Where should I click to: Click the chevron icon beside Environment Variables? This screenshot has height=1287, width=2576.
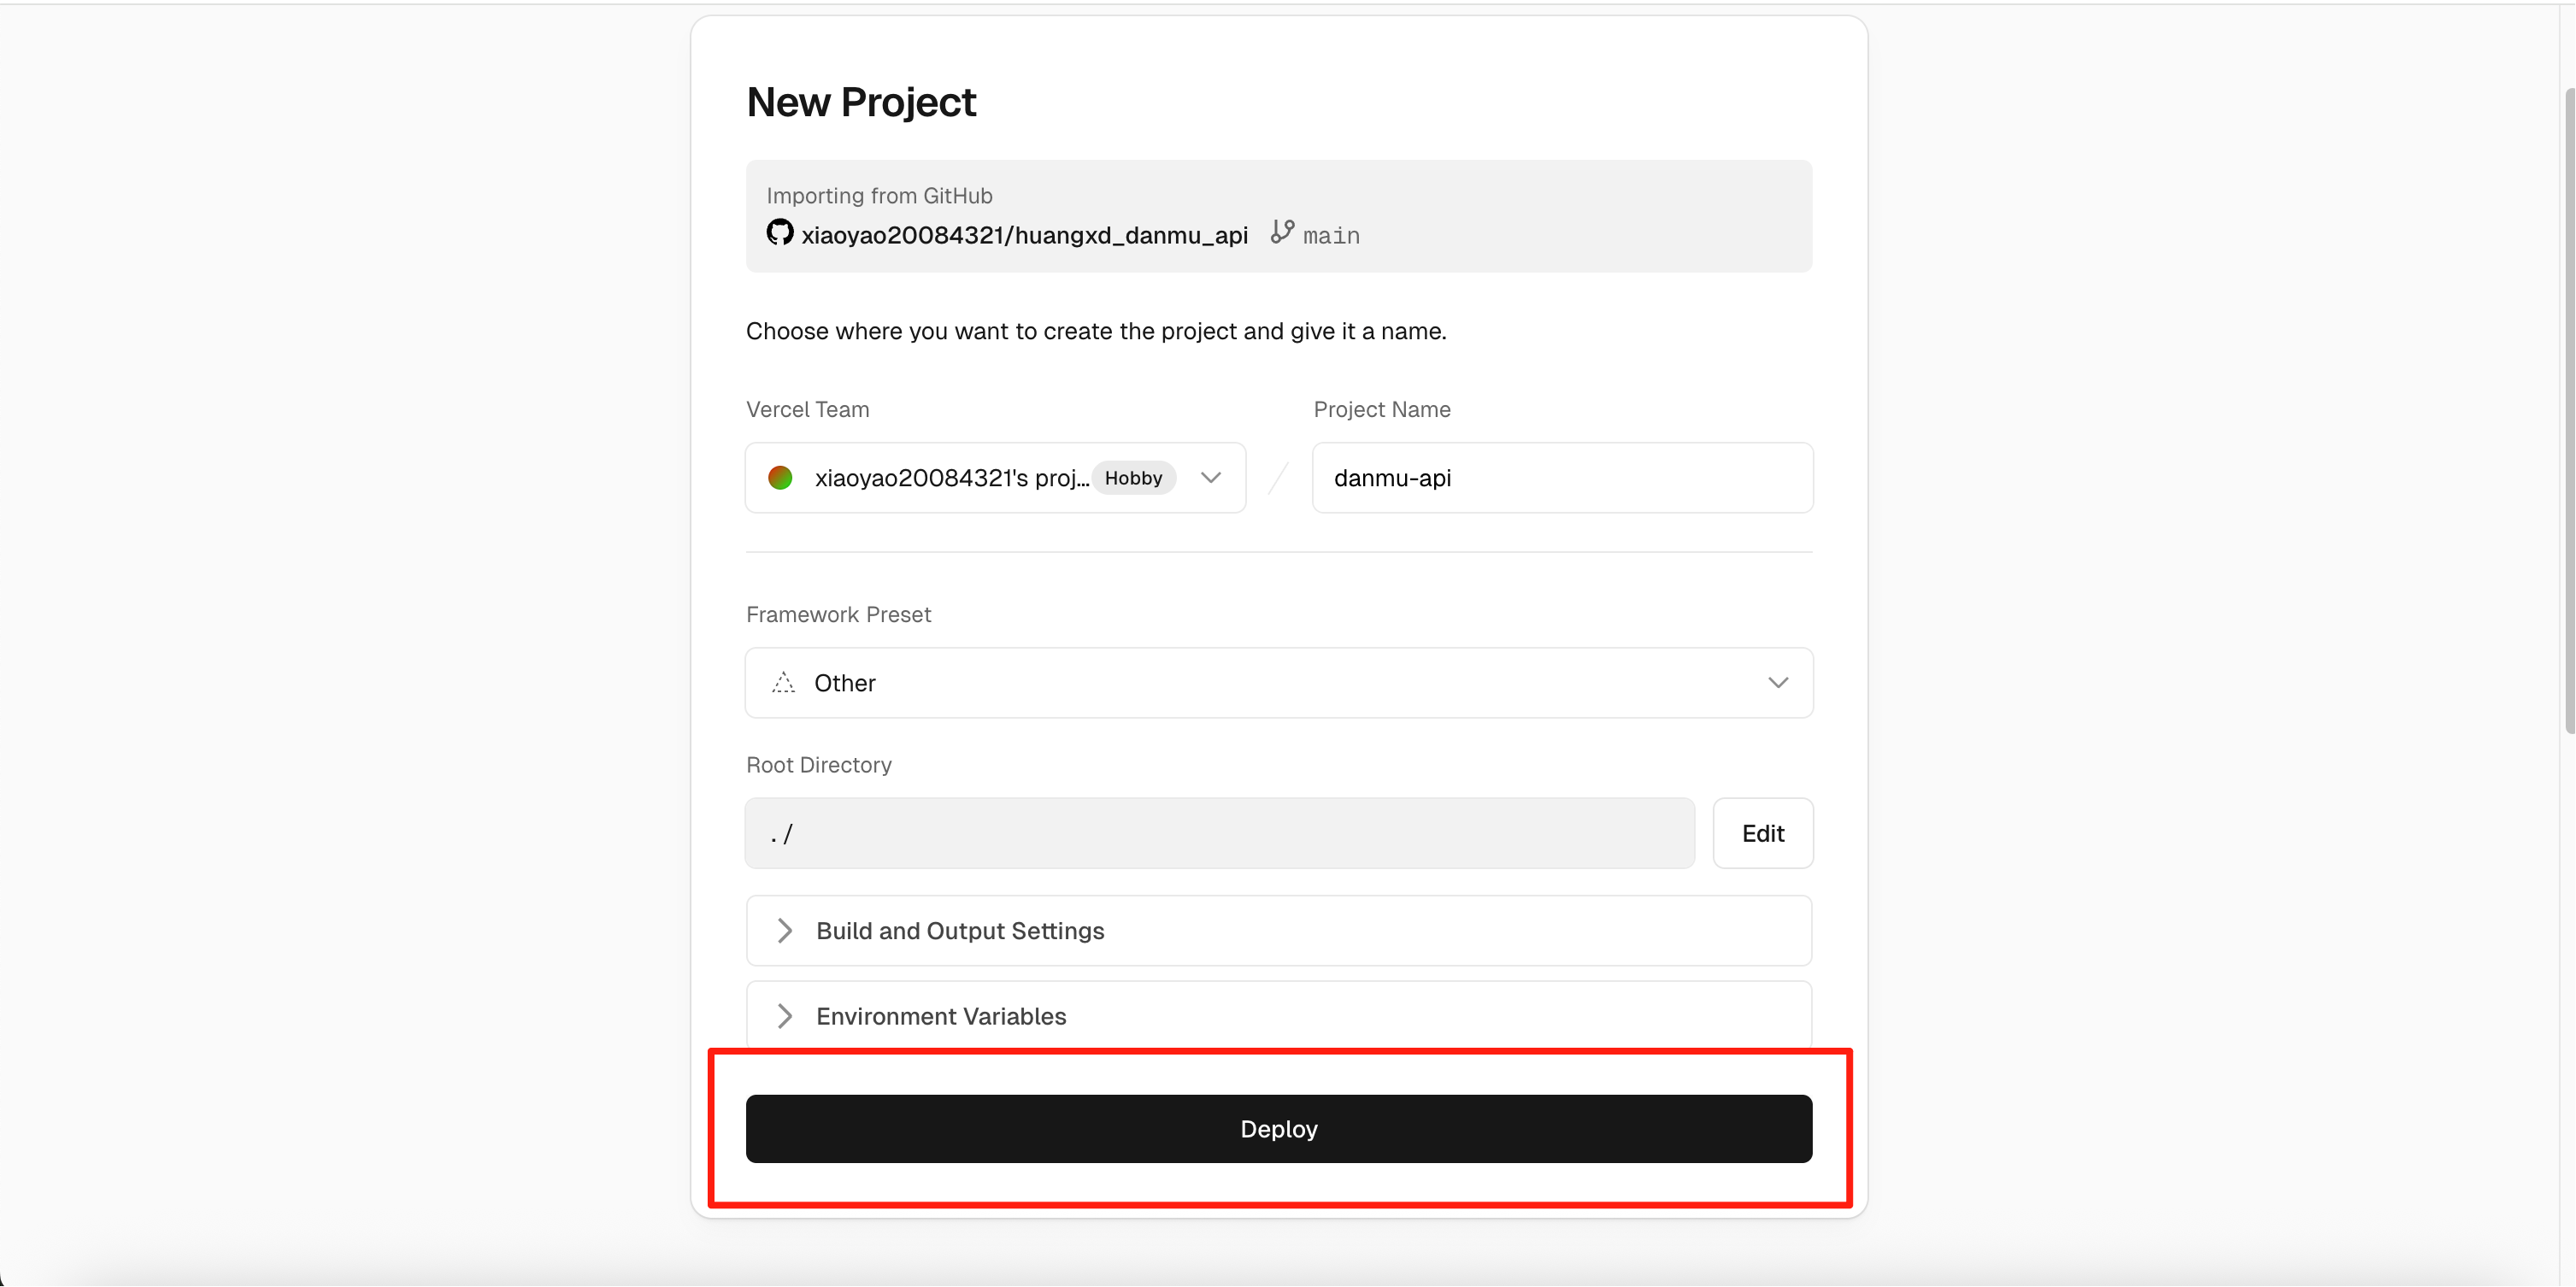tap(785, 1016)
